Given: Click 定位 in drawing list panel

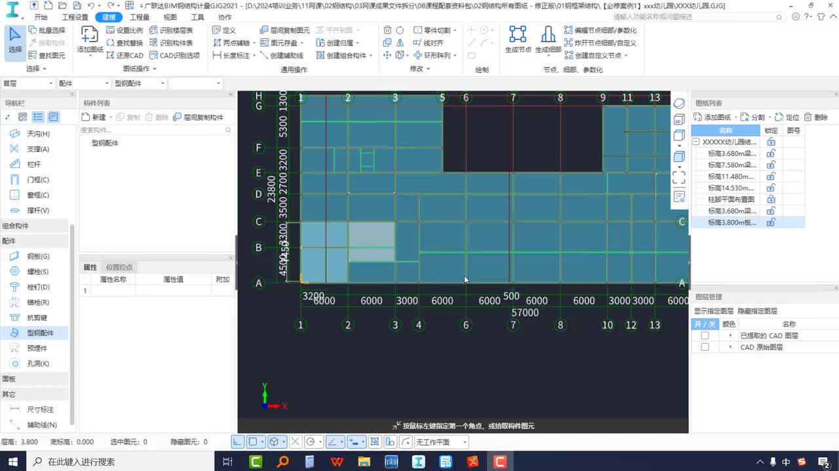Looking at the screenshot, I should click(x=787, y=117).
